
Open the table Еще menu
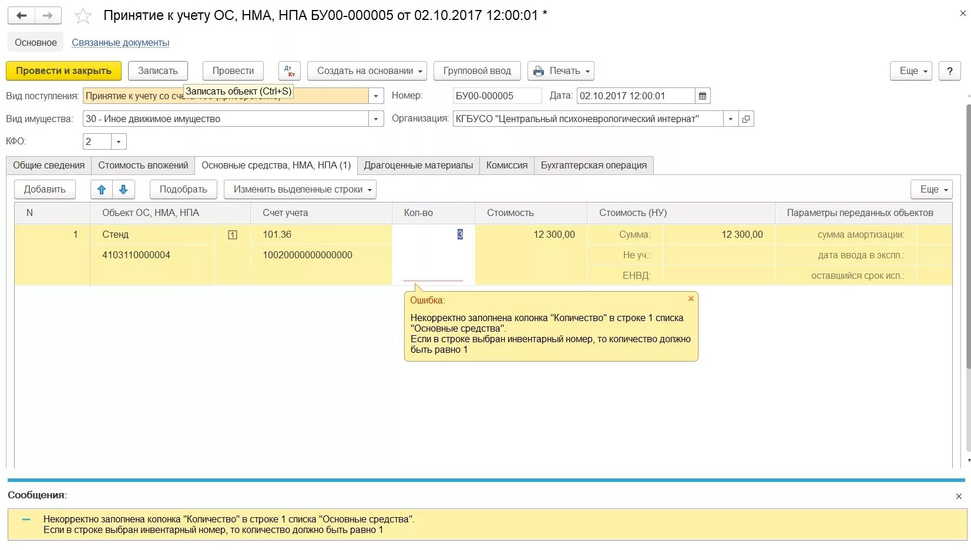coord(932,190)
